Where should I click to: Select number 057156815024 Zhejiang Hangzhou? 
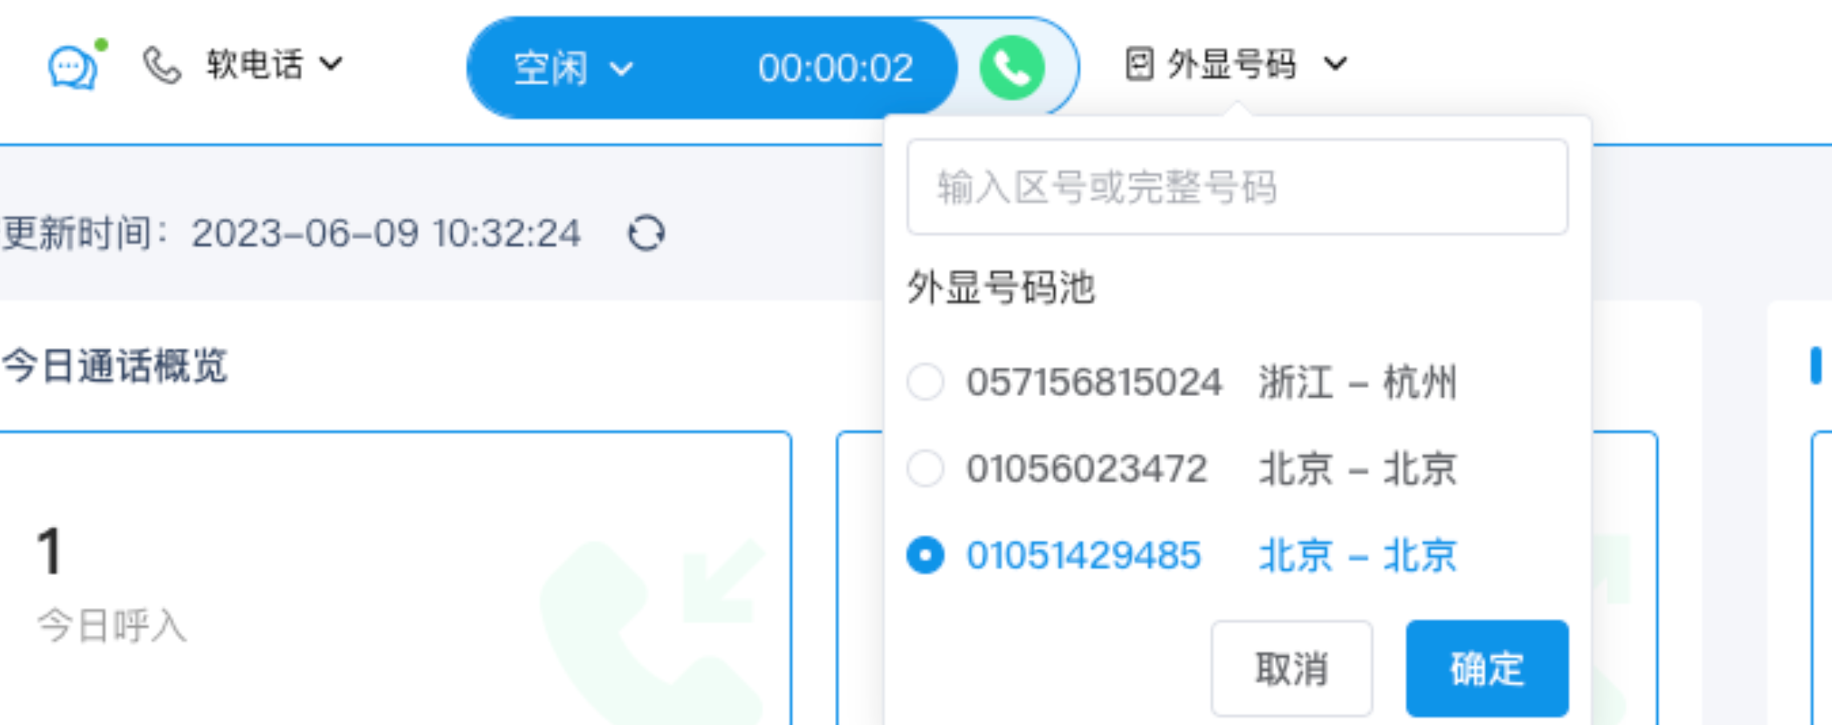(1181, 382)
